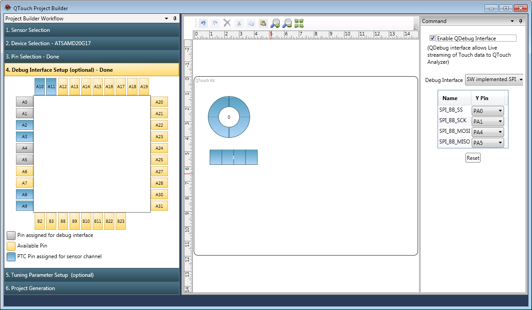
Task: Click the gray debug-pin legend swatch
Action: pyautogui.click(x=11, y=236)
